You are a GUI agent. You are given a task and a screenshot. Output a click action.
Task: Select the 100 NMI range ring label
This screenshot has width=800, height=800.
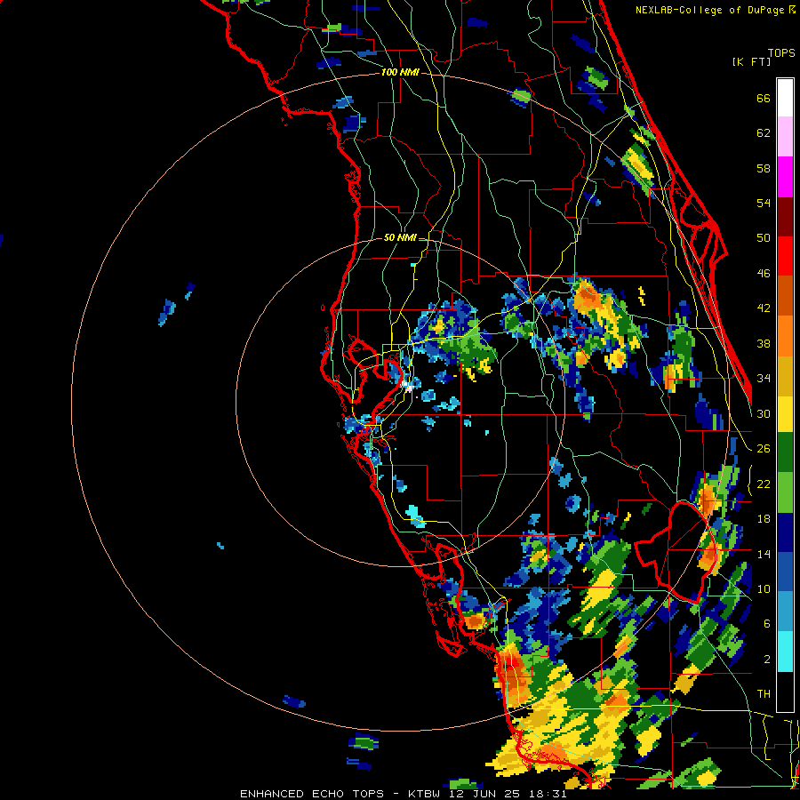coord(400,73)
